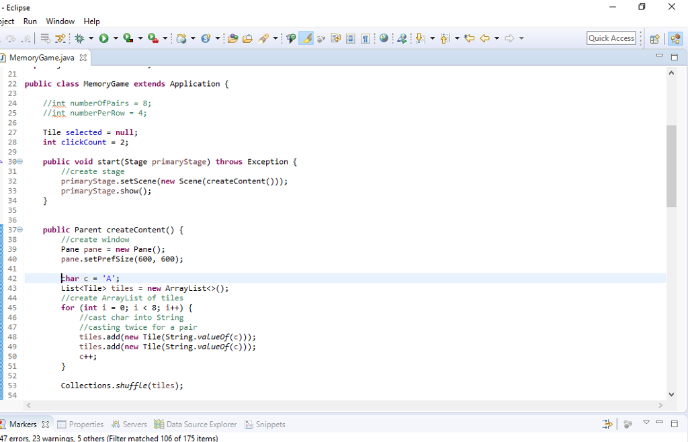Viewport: 688px width, 442px height.
Task: Minimize the Markers bottom panel
Action: 659,422
